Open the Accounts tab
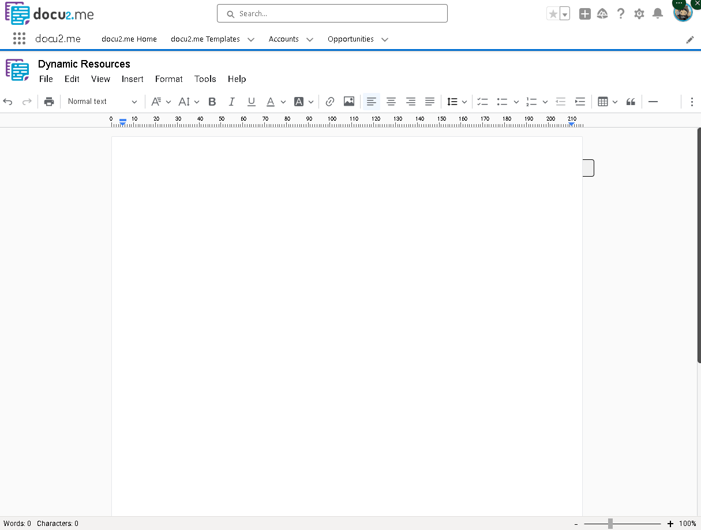This screenshot has width=701, height=530. pyautogui.click(x=284, y=39)
